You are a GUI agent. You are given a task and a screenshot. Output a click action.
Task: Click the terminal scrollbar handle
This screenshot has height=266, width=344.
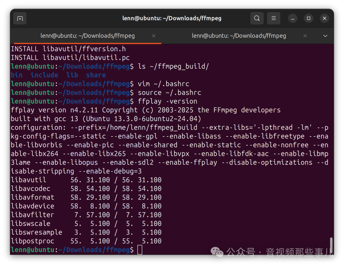[x=331, y=245]
